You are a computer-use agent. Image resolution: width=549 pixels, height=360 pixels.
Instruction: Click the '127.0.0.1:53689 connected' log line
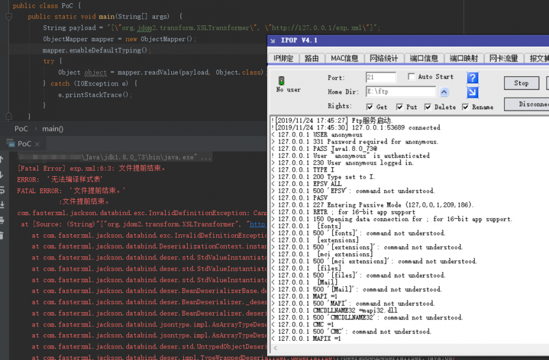coord(357,128)
